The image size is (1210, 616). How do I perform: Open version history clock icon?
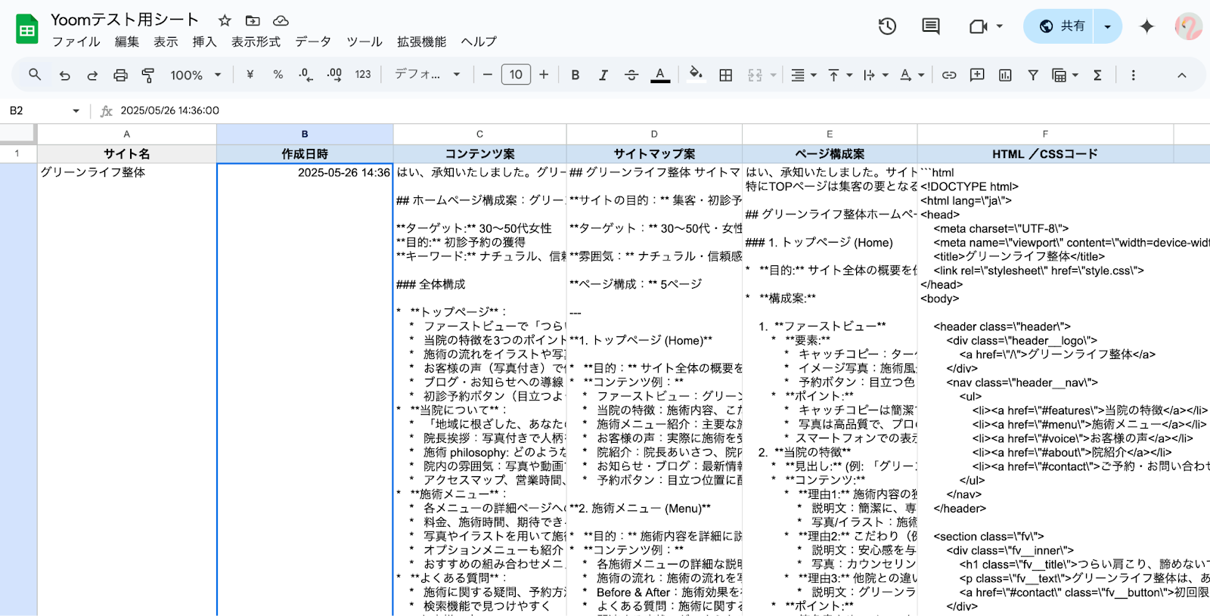tap(887, 26)
